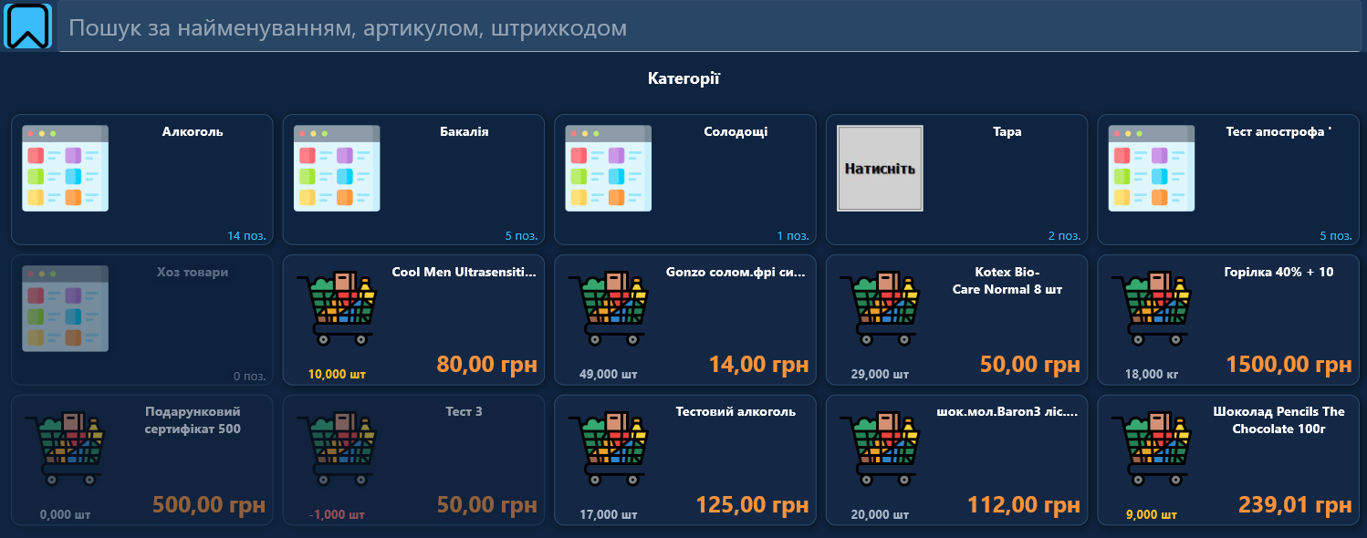This screenshot has height=538, width=1367.
Task: Click the 14 поз. count label
Action: coord(246,236)
